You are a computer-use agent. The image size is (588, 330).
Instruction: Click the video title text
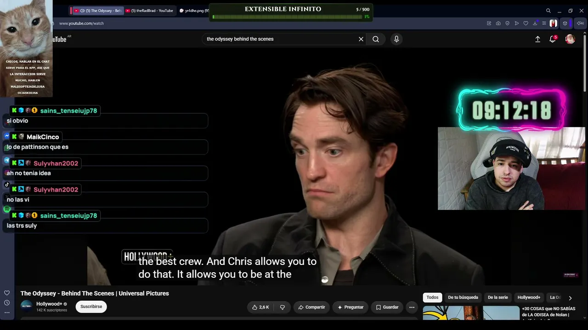tap(95, 293)
